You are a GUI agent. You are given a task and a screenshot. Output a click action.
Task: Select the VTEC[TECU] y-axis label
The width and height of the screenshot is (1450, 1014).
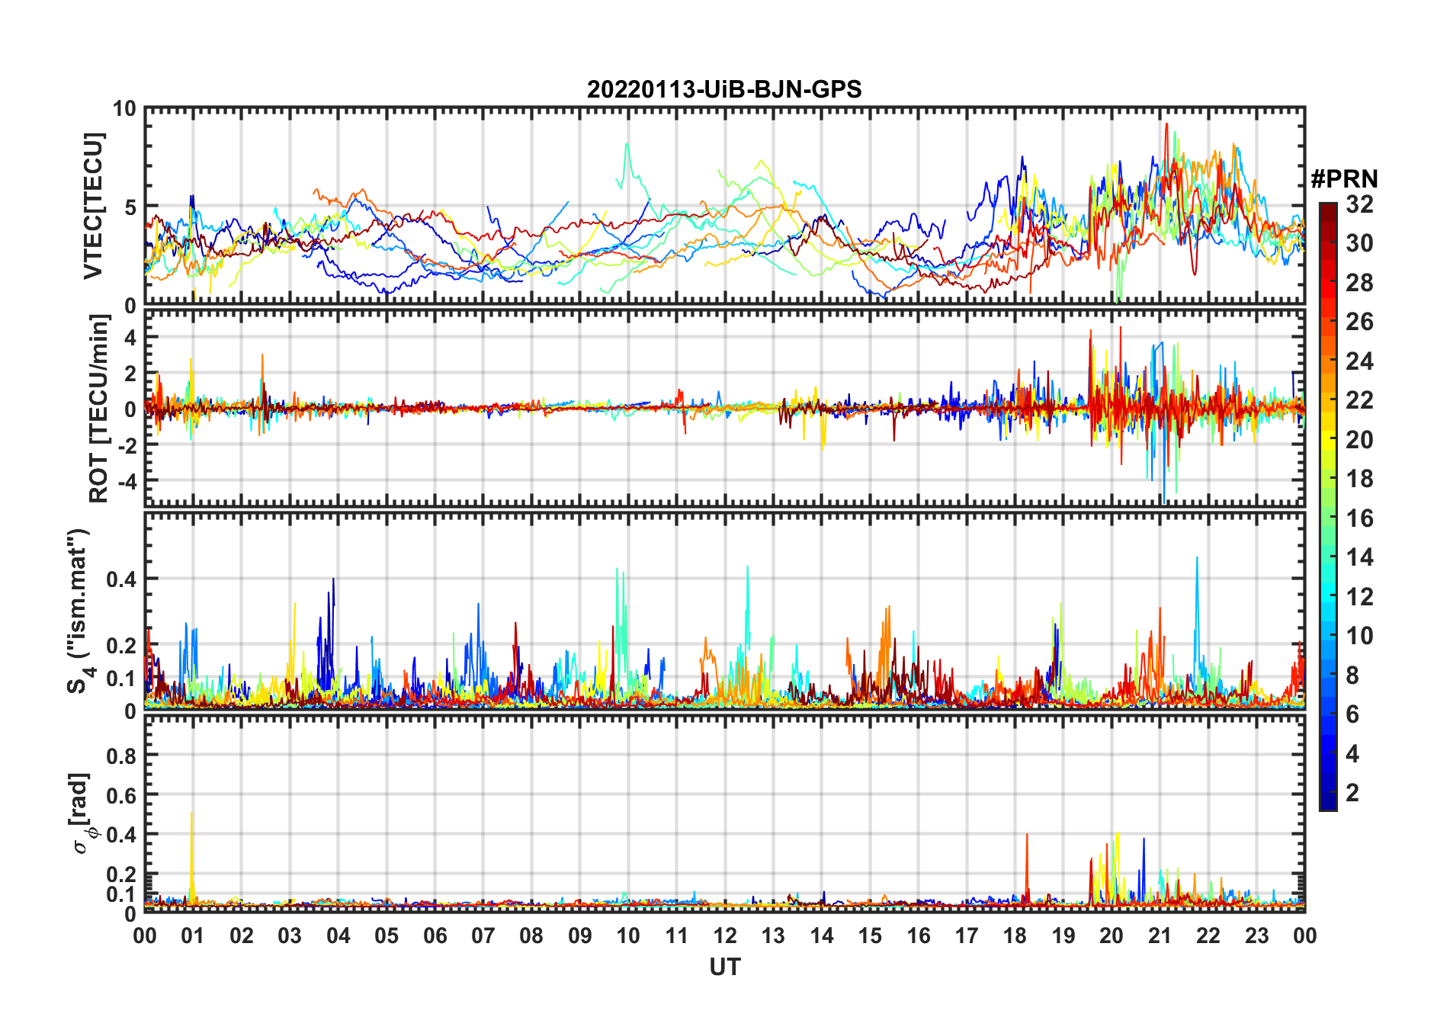click(94, 206)
